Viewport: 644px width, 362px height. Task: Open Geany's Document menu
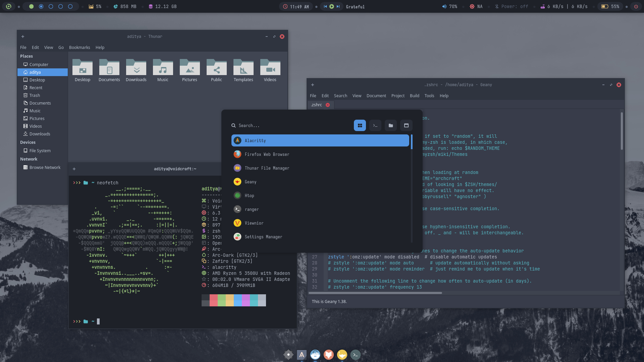pyautogui.click(x=376, y=96)
